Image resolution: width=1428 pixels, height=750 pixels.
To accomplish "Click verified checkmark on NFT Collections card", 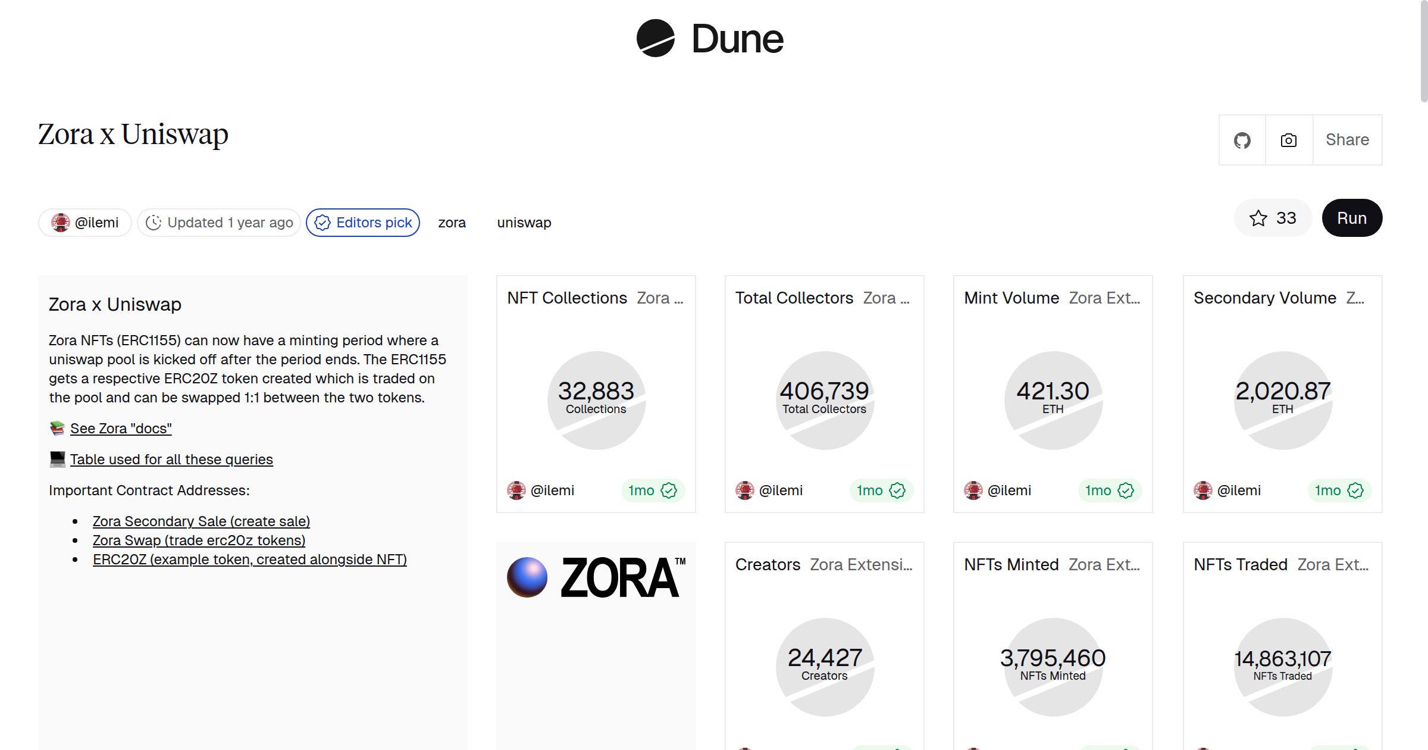I will point(669,490).
